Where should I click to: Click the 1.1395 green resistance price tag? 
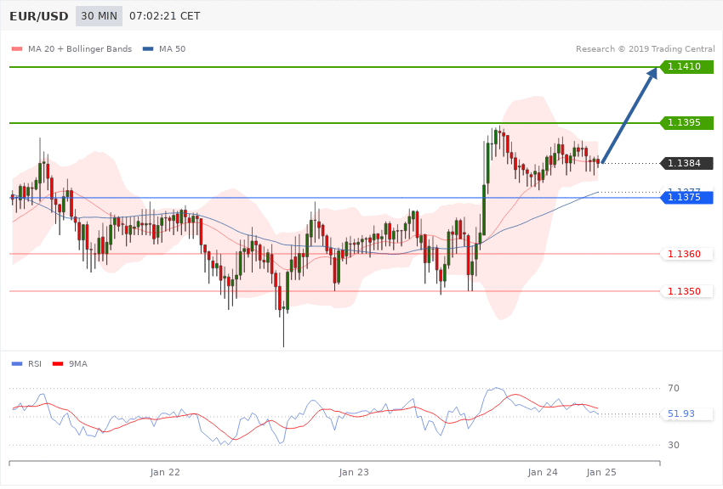click(686, 123)
